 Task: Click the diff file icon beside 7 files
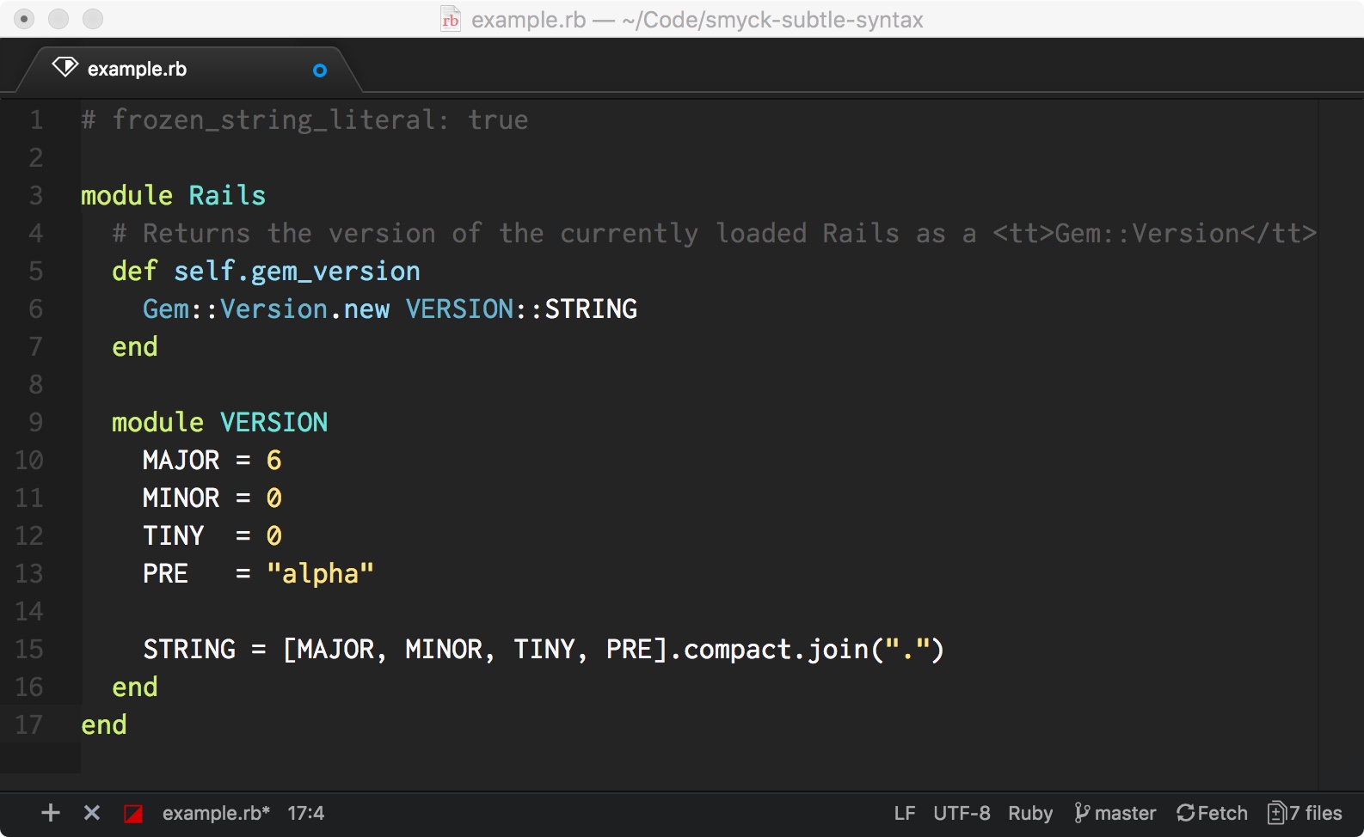[x=1277, y=813]
